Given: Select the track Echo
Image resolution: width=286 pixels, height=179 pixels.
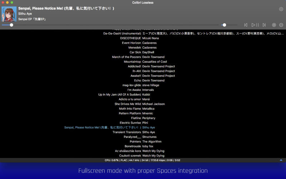Looking at the screenshot, I should pos(138,81).
